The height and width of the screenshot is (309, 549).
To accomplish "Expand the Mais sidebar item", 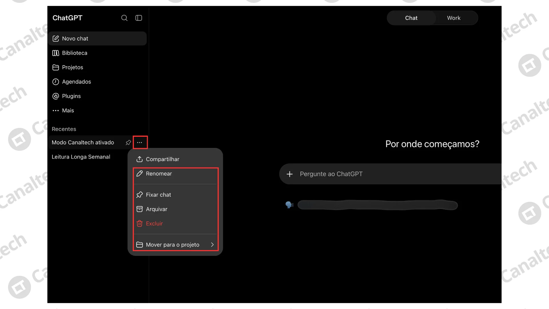I will 97,110.
